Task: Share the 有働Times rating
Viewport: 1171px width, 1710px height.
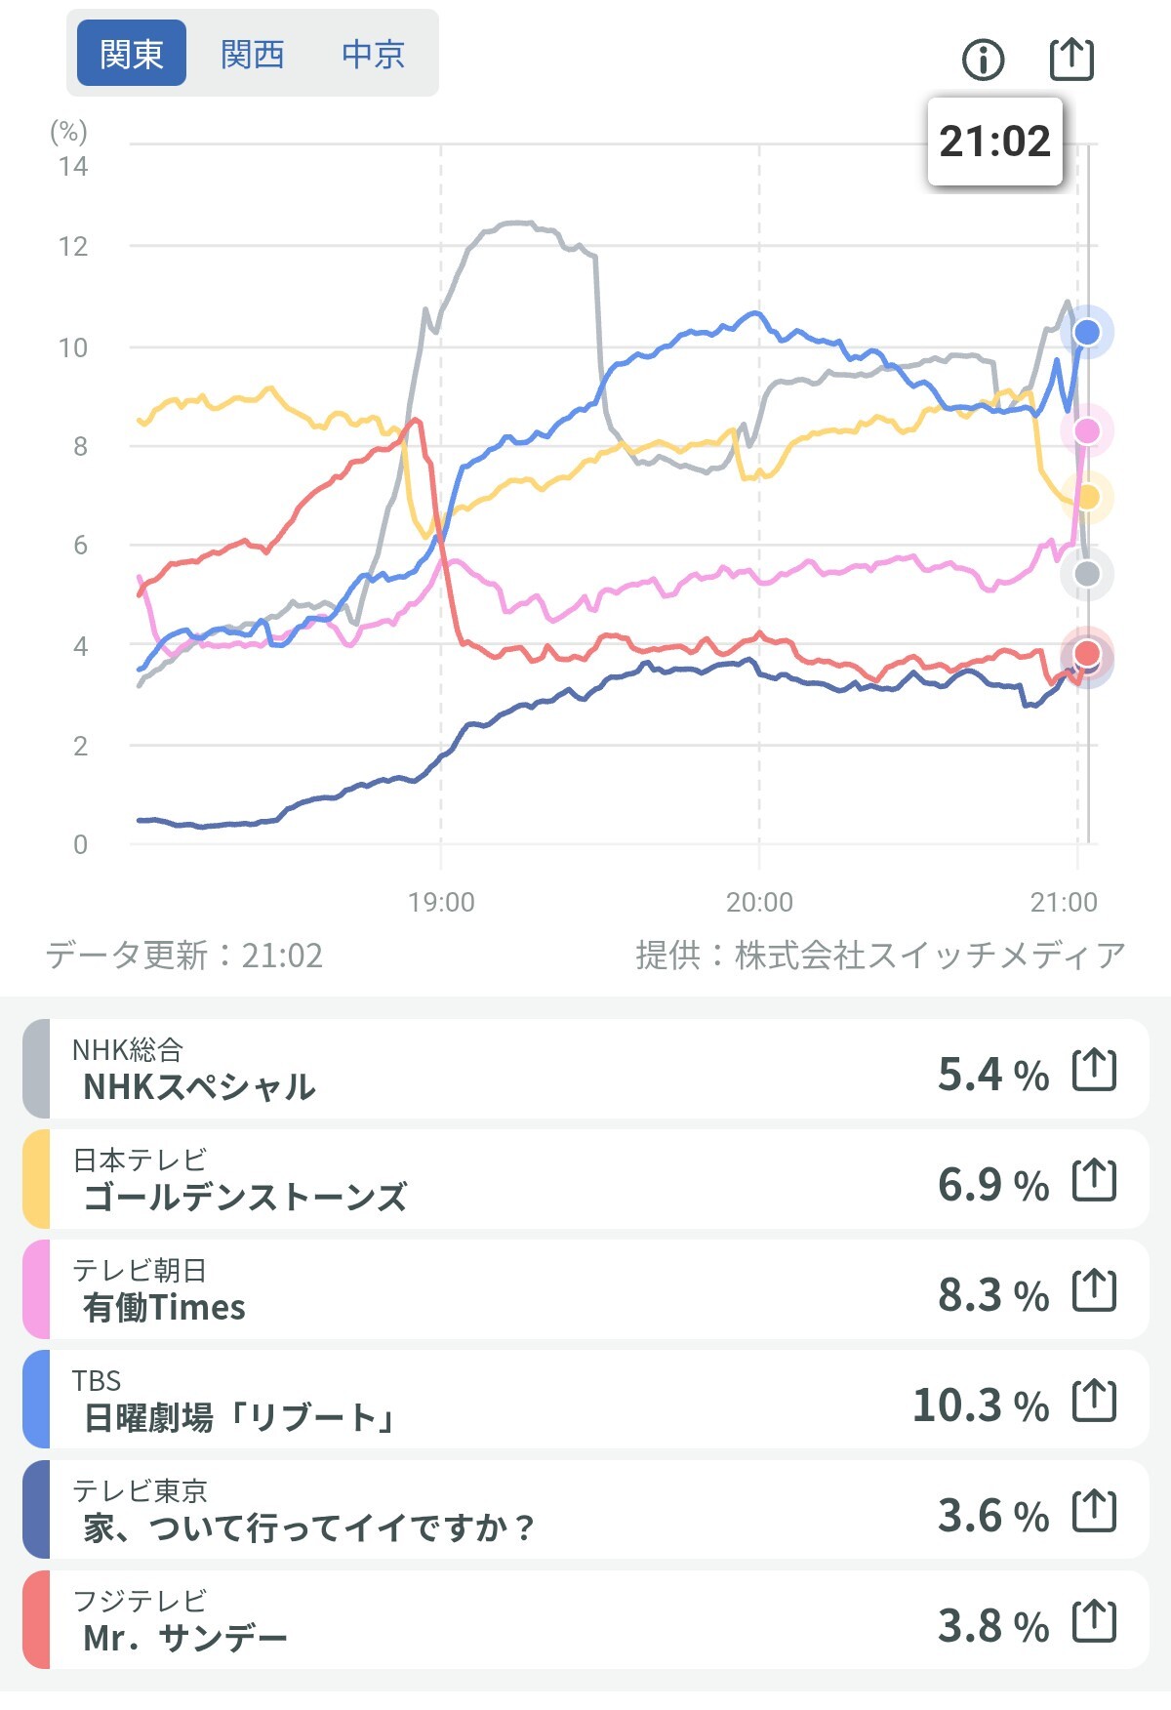Action: point(1094,1290)
